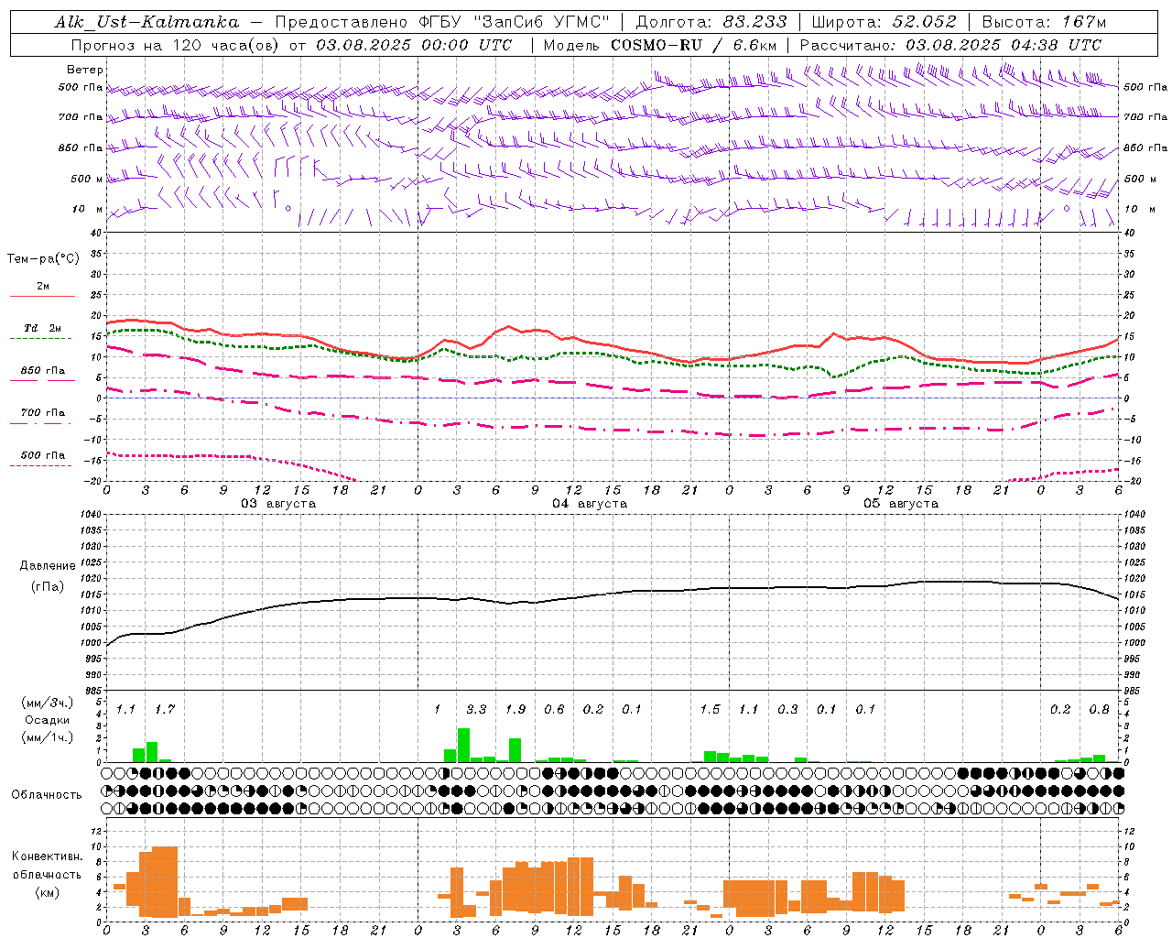Click the solid line sample under the 2м legend

coord(43,297)
